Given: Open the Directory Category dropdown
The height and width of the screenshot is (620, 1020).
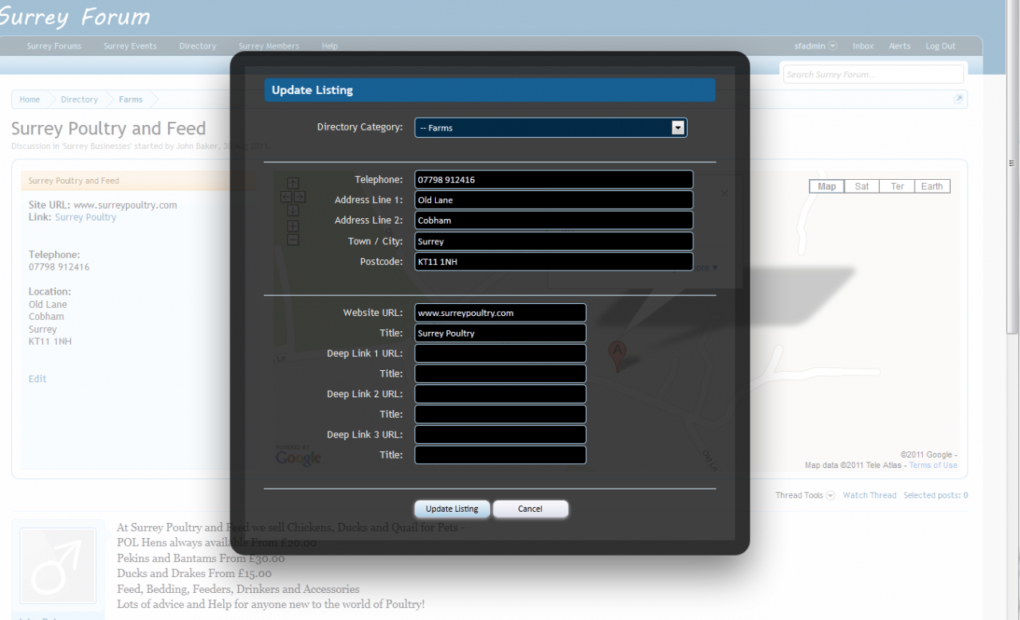Looking at the screenshot, I should tap(551, 128).
